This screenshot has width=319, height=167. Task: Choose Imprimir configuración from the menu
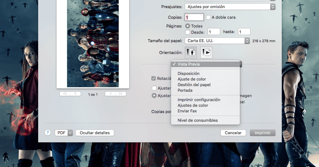[205, 100]
